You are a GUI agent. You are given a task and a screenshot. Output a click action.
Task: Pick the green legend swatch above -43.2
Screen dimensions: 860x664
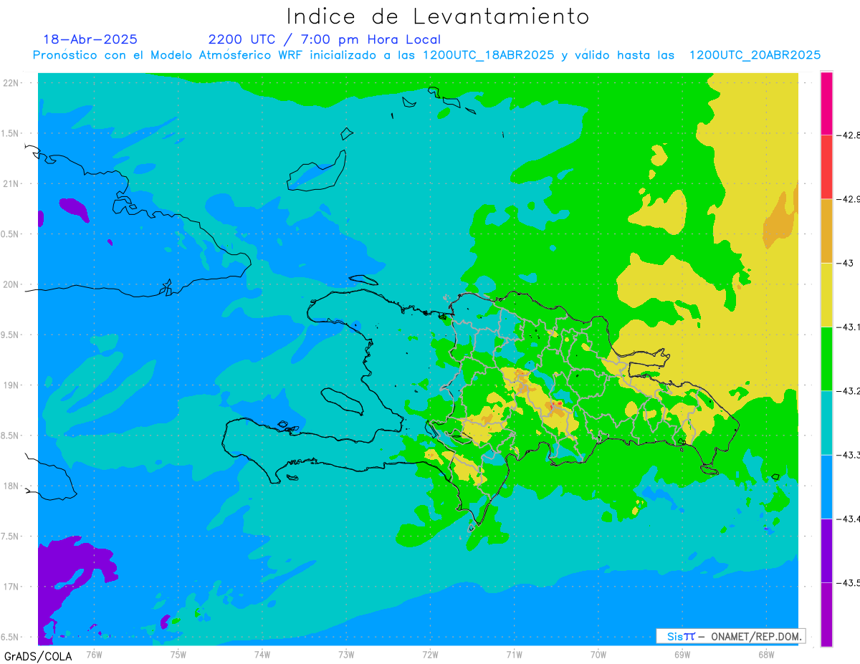[826, 358]
